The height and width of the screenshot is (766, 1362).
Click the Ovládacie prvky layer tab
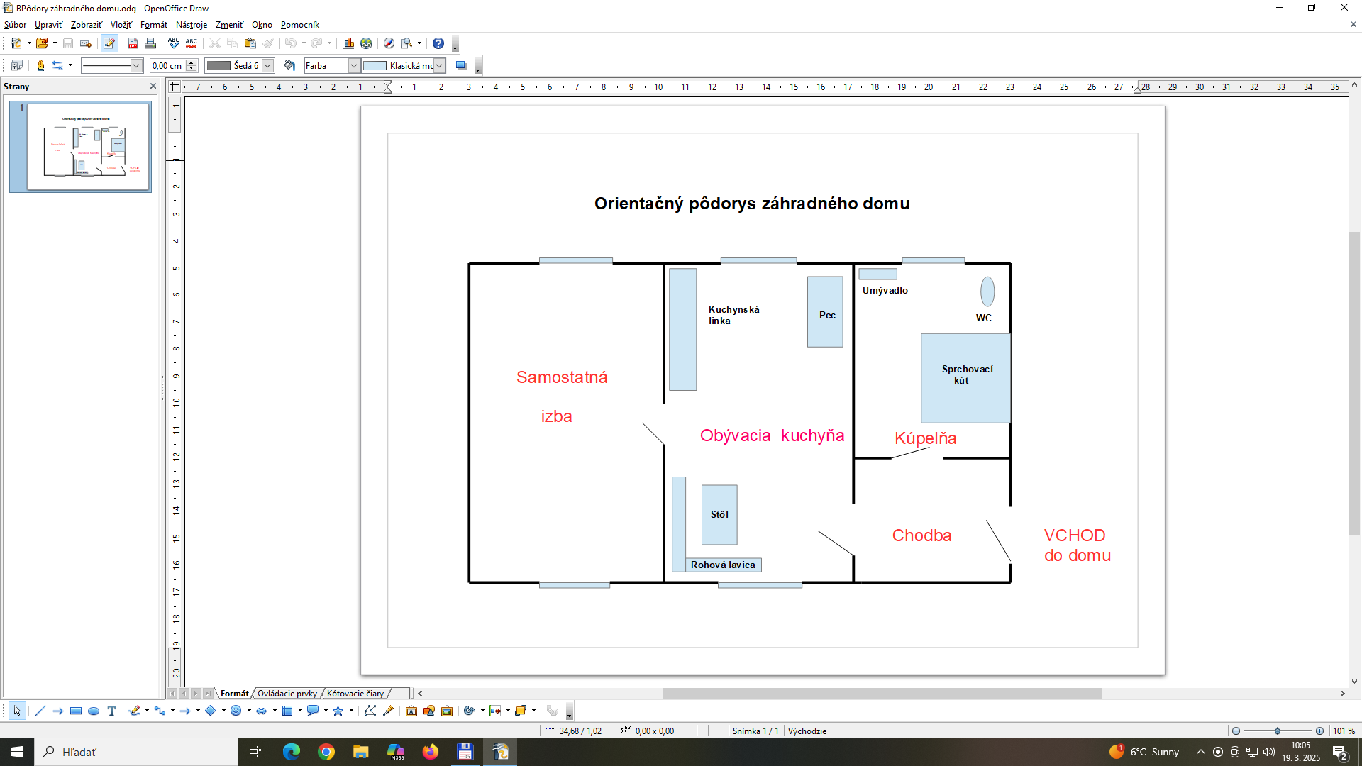287,694
